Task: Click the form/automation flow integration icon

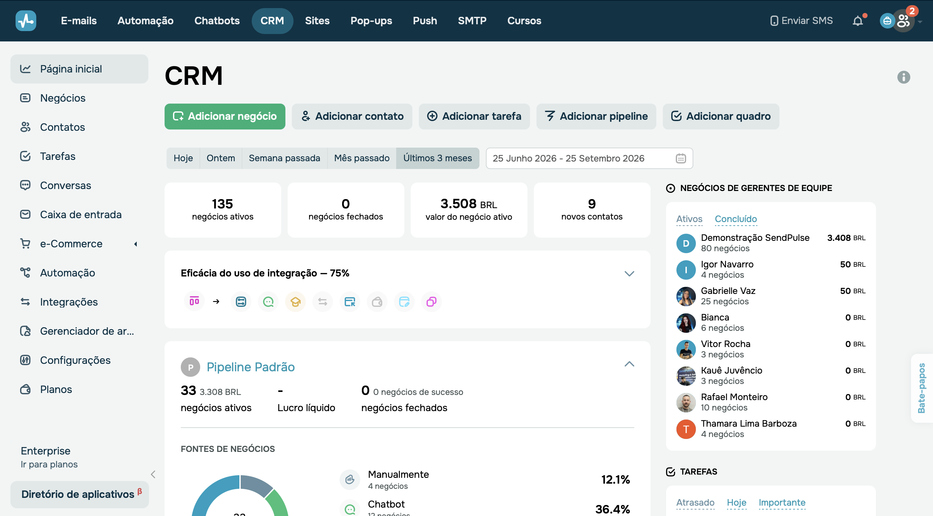Action: coord(241,301)
